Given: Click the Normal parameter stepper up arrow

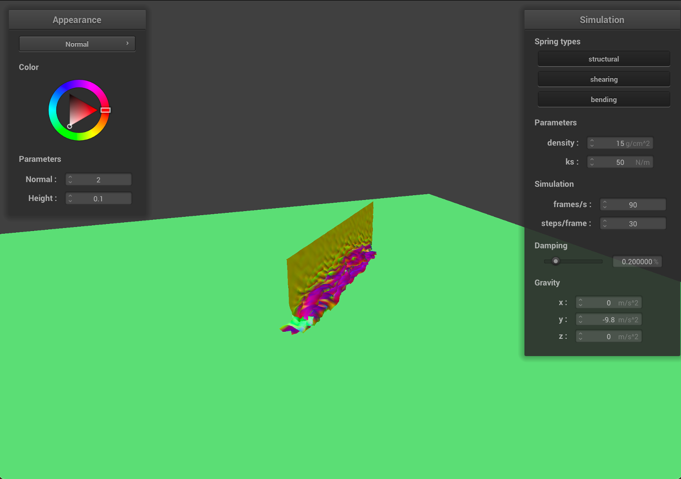Looking at the screenshot, I should [70, 177].
